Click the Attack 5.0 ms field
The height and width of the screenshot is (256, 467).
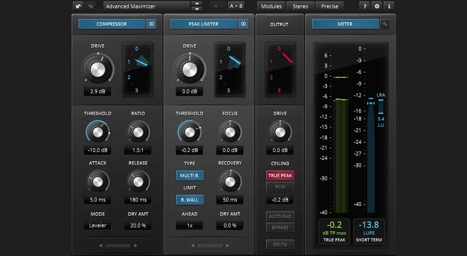(x=98, y=200)
